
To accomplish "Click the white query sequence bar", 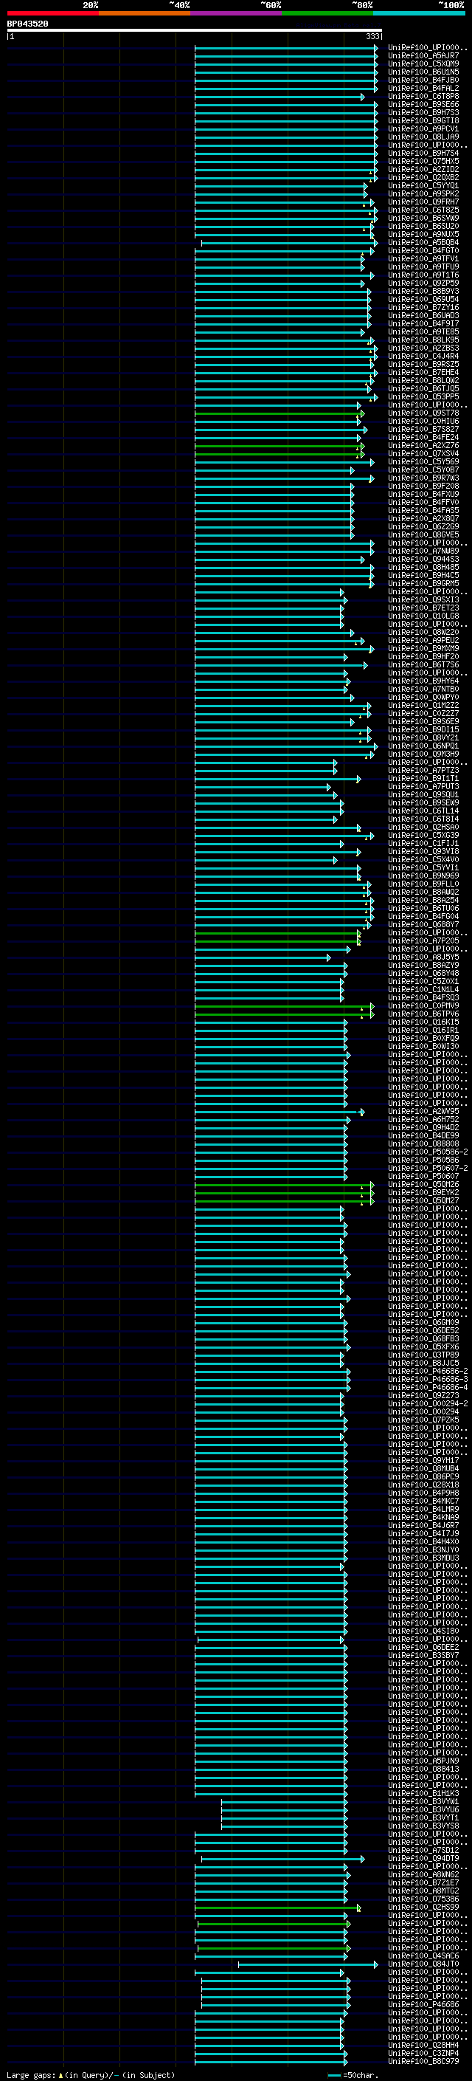I will 195,30.
